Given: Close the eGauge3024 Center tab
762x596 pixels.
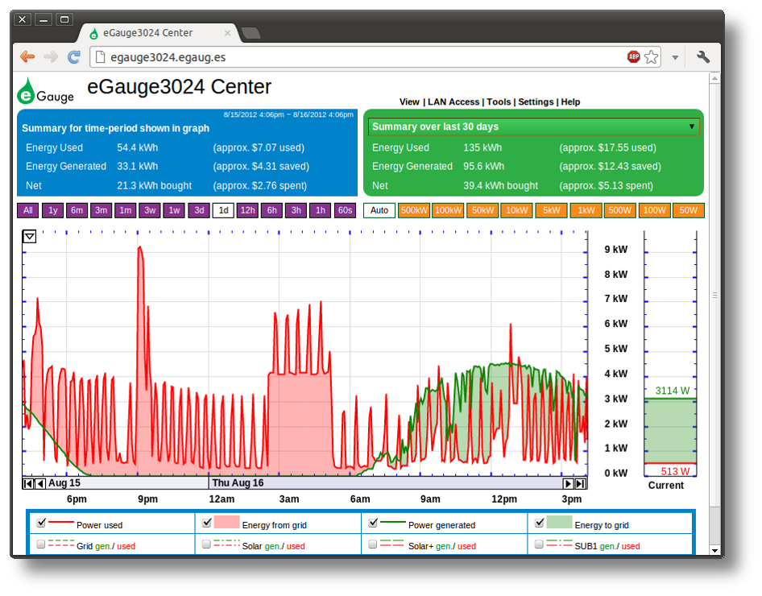Looking at the screenshot, I should pos(227,32).
